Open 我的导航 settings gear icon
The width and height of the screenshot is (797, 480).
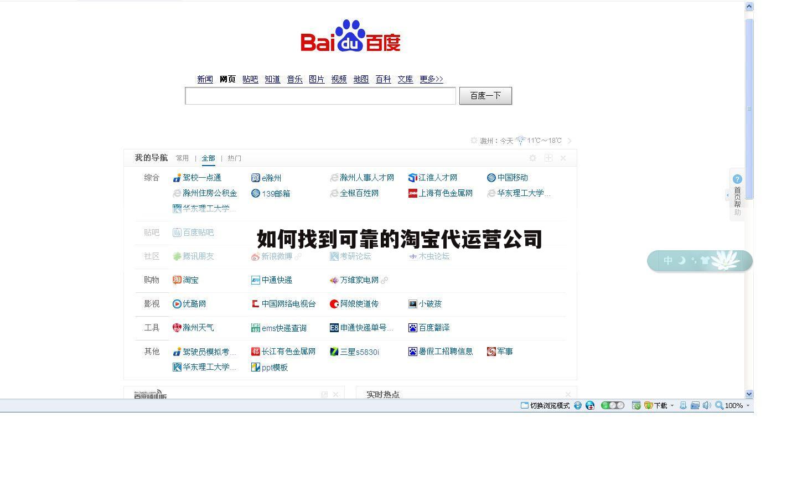pyautogui.click(x=532, y=158)
